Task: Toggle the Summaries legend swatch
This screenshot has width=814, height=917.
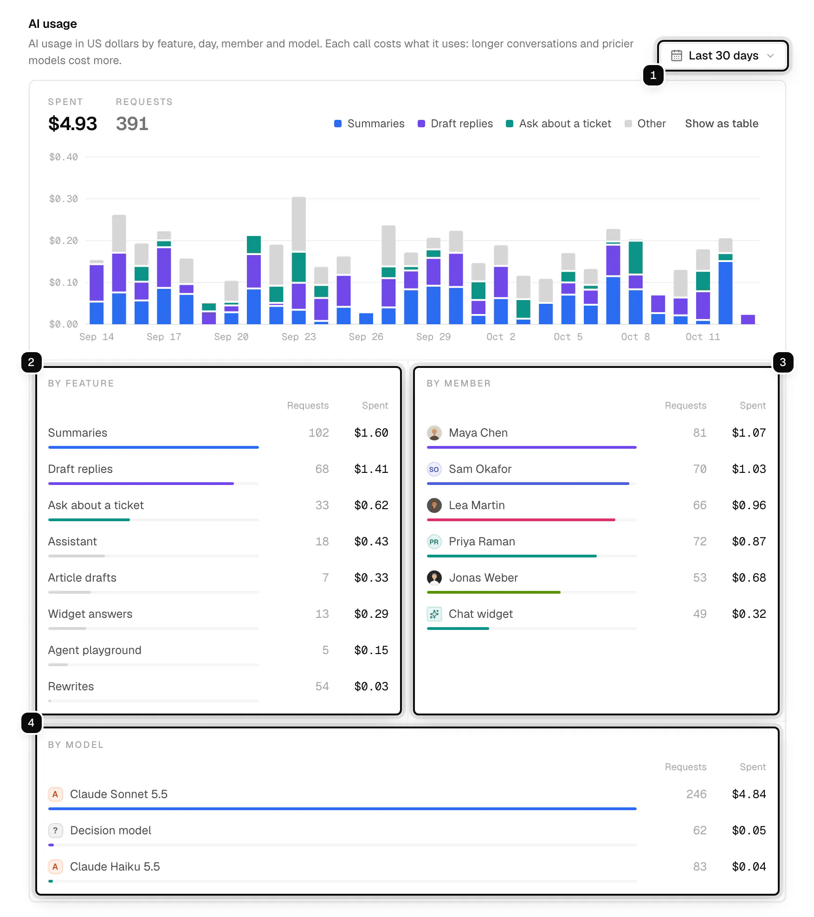Action: pyautogui.click(x=338, y=124)
